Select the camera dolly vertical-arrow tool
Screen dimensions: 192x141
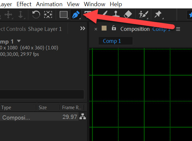click(21, 15)
